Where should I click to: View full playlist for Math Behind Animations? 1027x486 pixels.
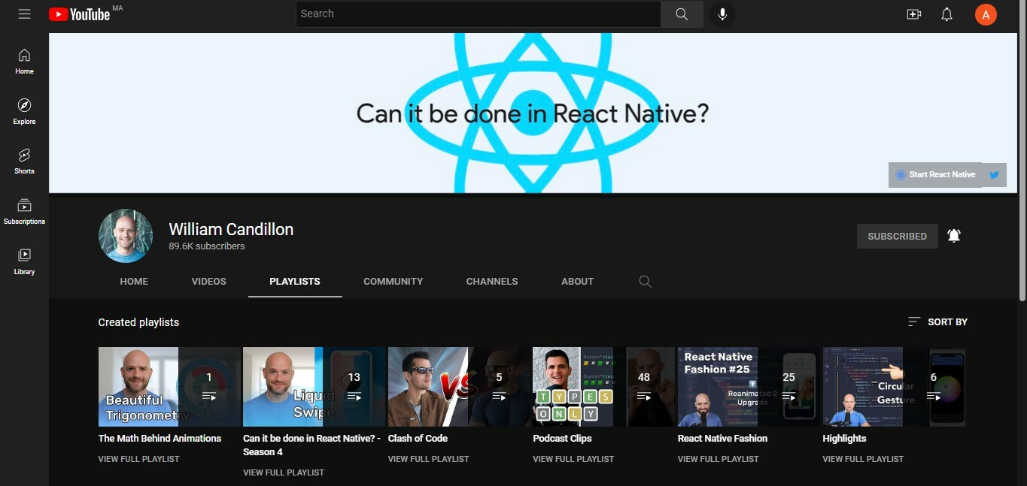coord(138,459)
